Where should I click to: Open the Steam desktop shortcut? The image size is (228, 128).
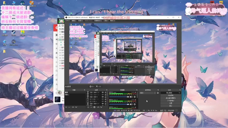13,33
